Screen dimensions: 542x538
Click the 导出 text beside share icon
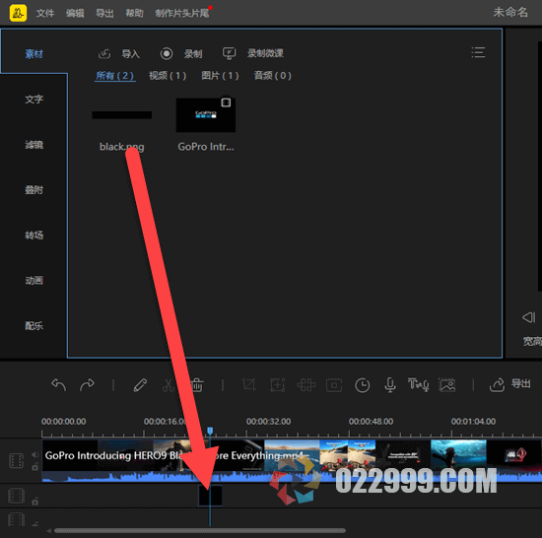tap(520, 384)
